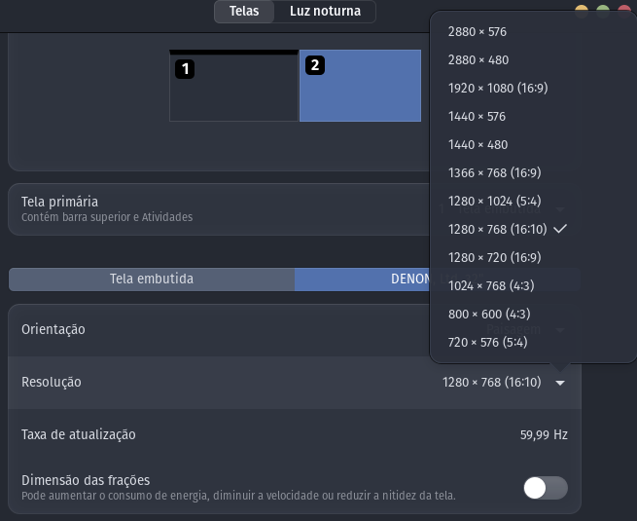Viewport: 637px width, 521px height.
Task: Click the dark monitor 1 preview
Action: (233, 86)
